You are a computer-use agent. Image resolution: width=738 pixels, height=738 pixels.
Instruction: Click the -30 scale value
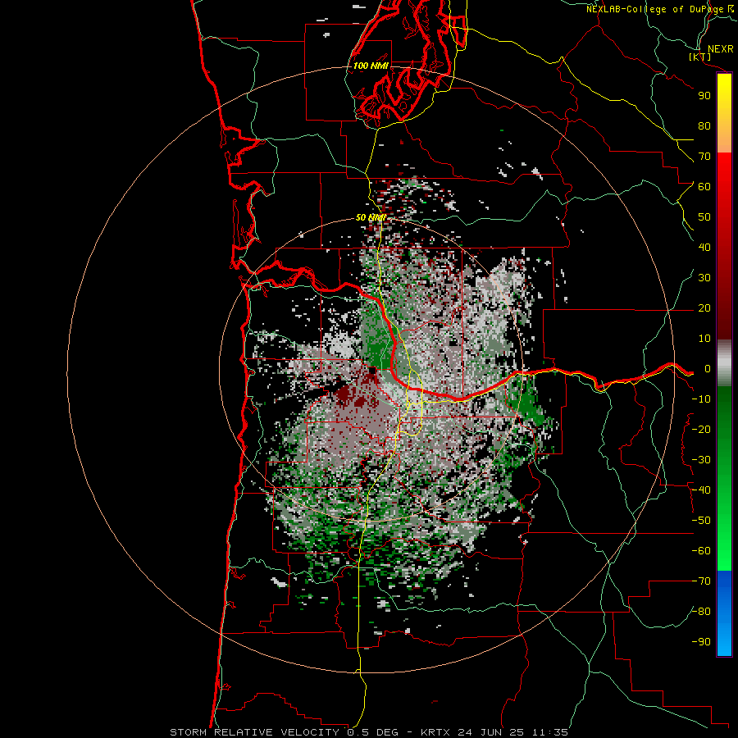point(701,460)
